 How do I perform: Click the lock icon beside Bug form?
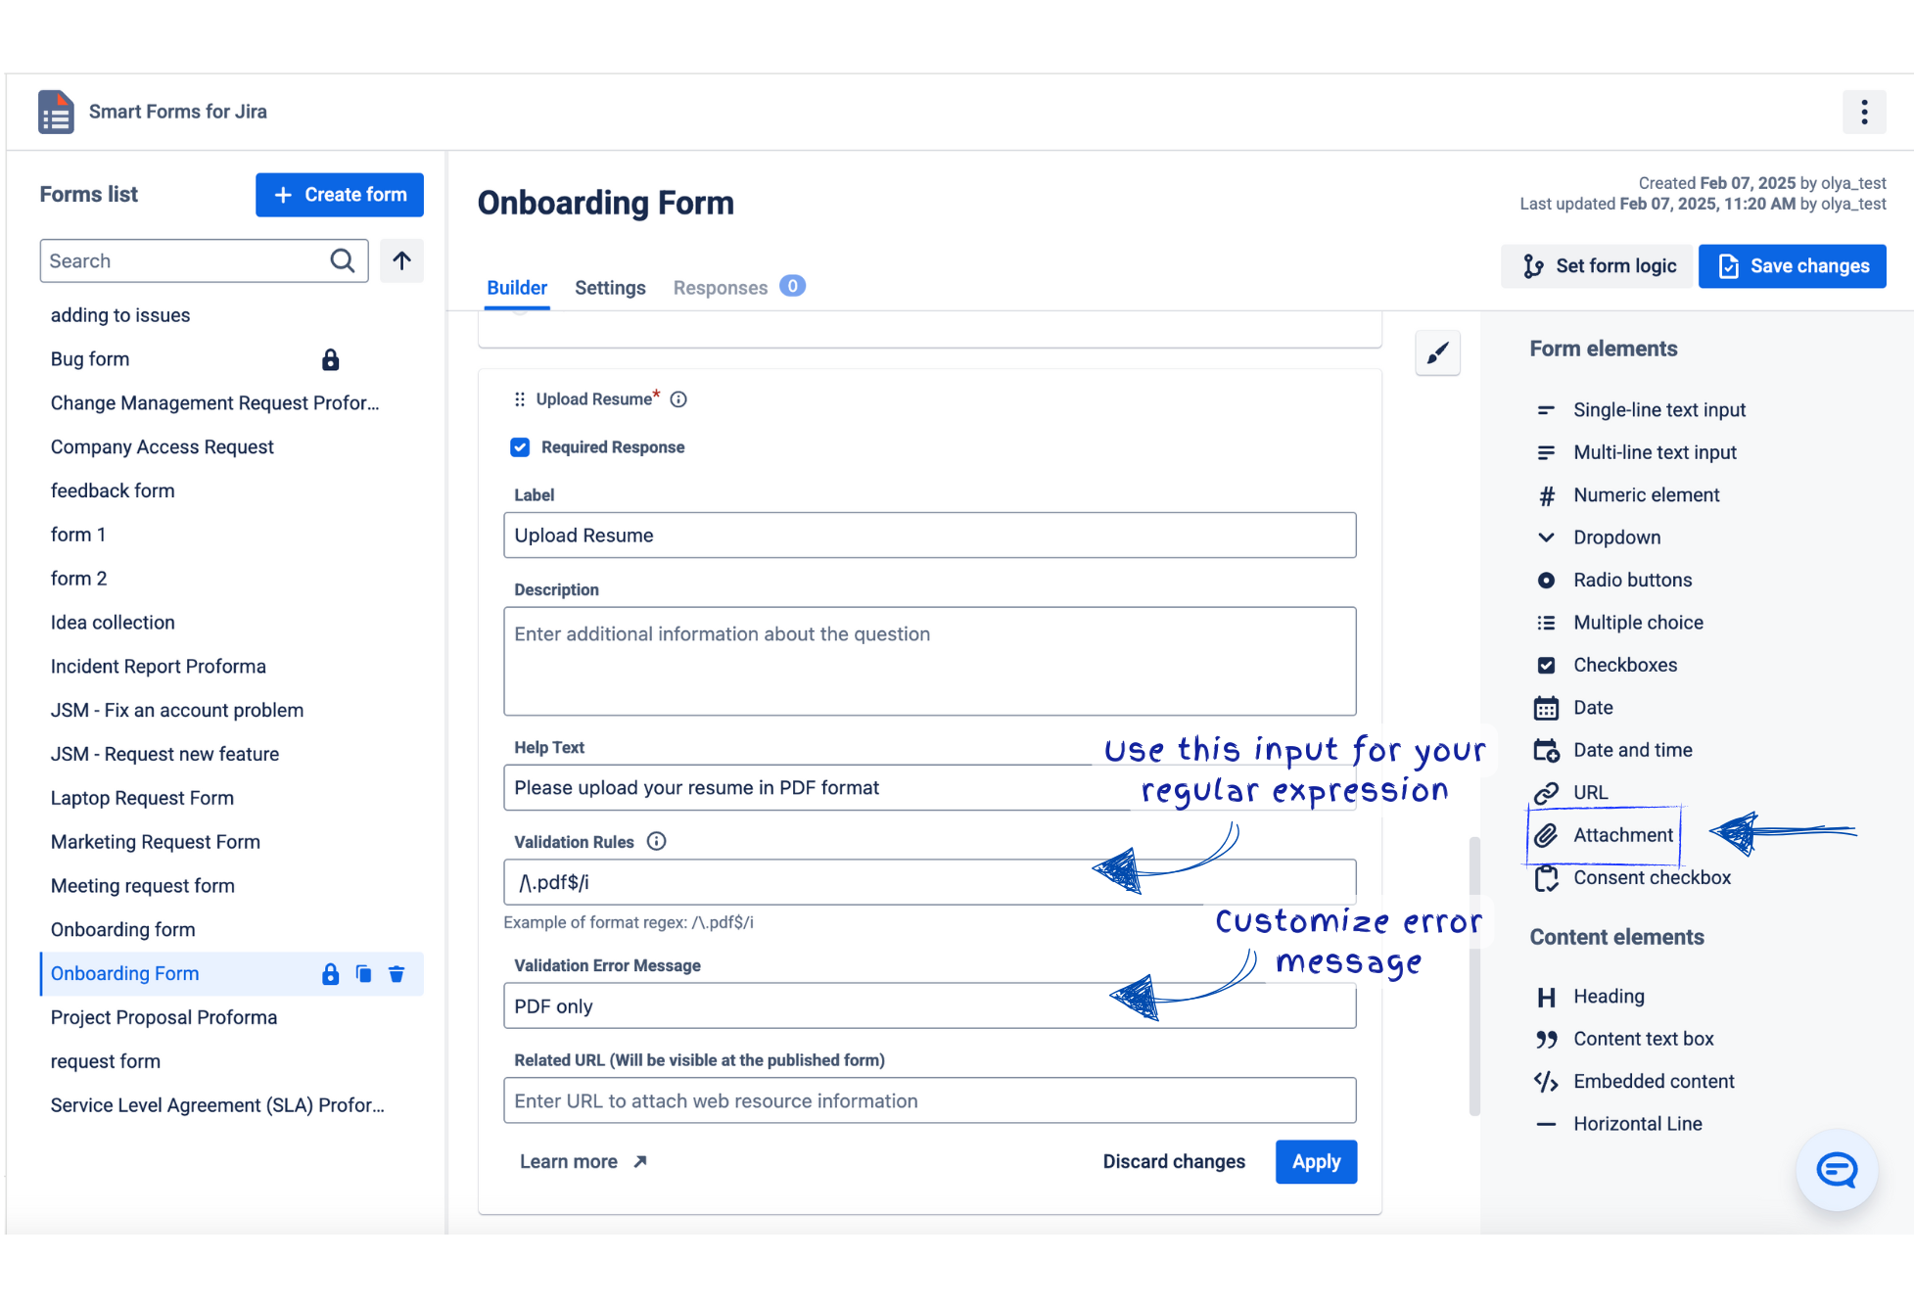331,360
